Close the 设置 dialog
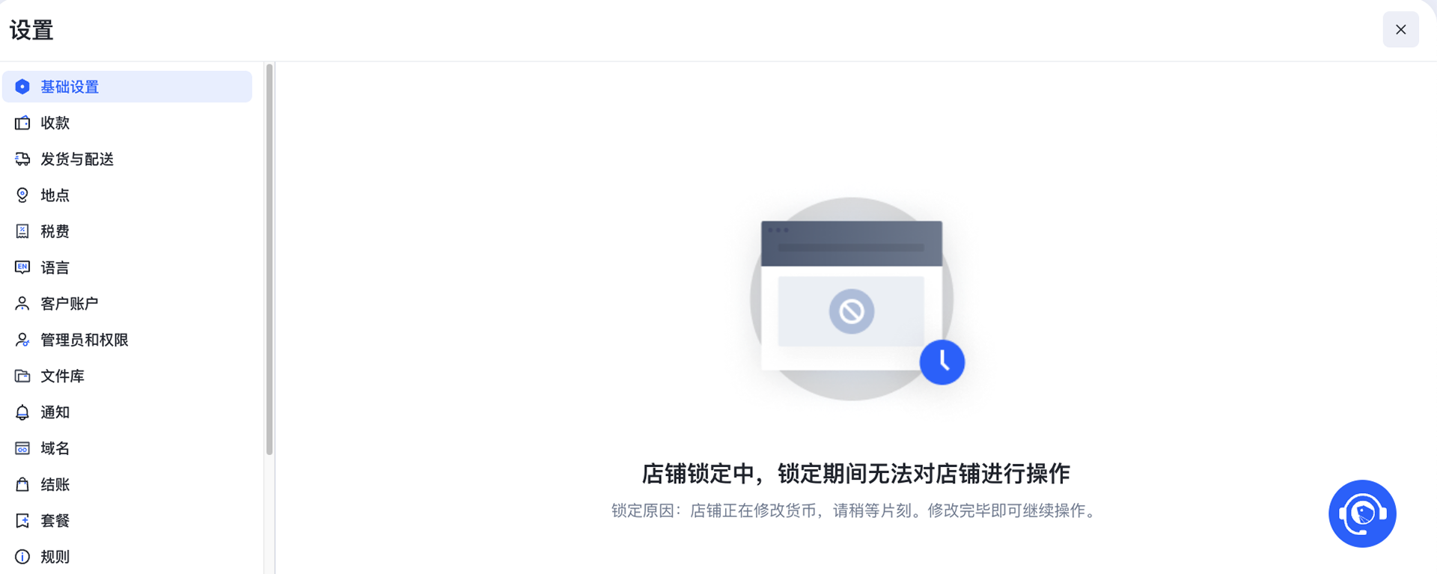Image resolution: width=1437 pixels, height=574 pixels. tap(1400, 29)
